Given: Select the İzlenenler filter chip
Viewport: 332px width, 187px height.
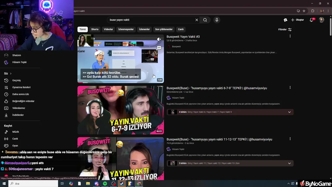Looking at the screenshot, I should coord(144,29).
